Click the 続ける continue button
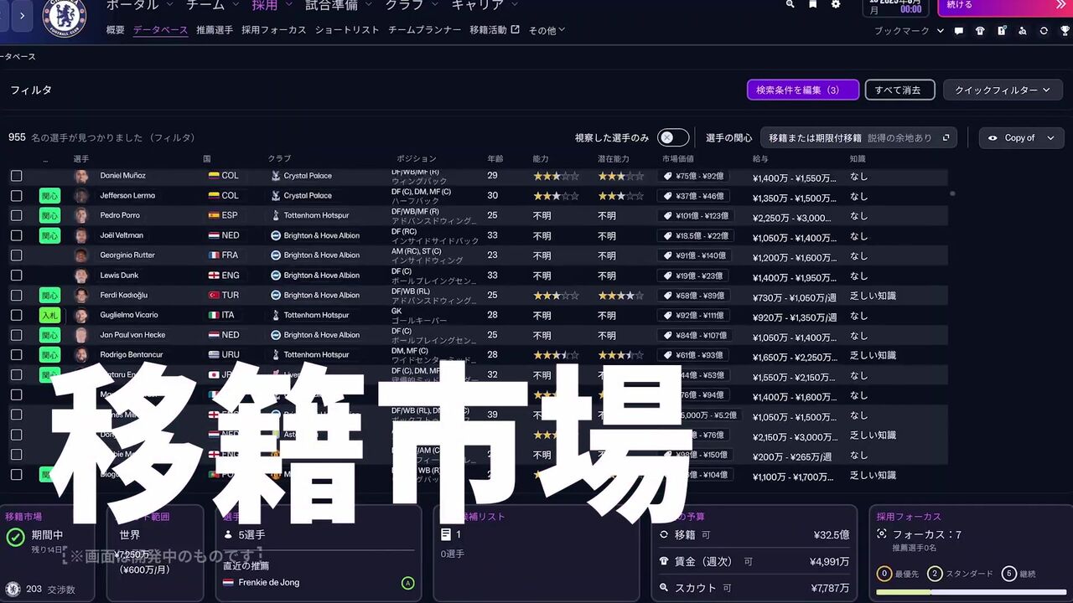Viewport: 1073px width, 603px height. click(x=1004, y=7)
